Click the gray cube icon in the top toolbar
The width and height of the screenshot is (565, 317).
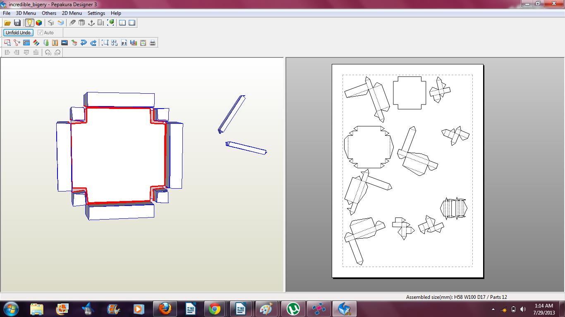(51, 23)
